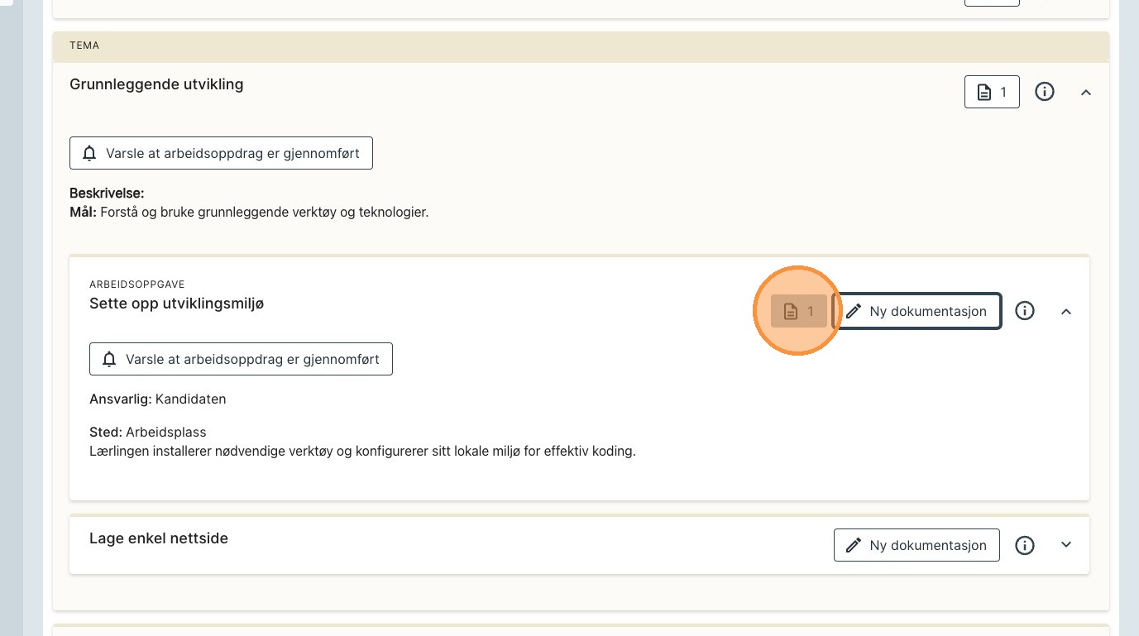Screen dimensions: 1139x636
Task: Click info icon for Grunnleggende utvikling theme
Action: click(1045, 92)
